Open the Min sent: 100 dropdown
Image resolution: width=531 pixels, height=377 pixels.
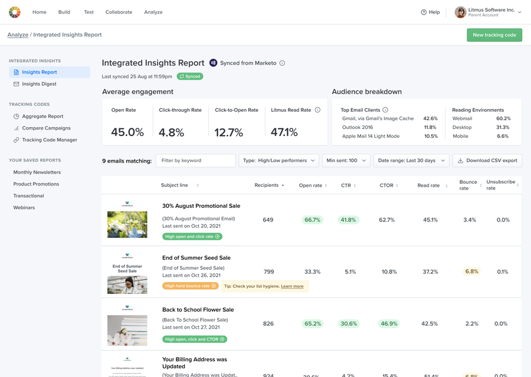[x=346, y=161]
